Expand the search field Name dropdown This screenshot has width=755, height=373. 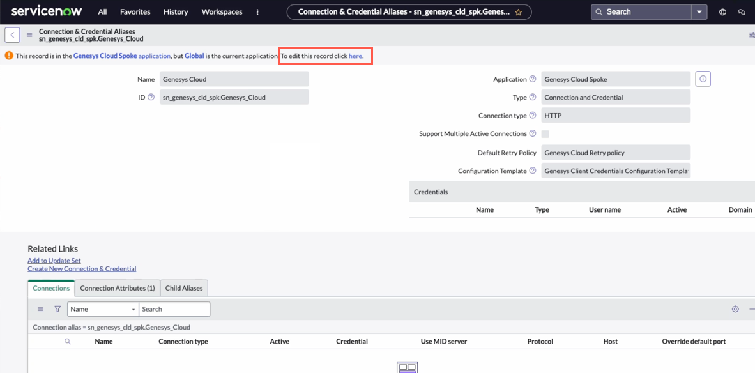coord(103,309)
